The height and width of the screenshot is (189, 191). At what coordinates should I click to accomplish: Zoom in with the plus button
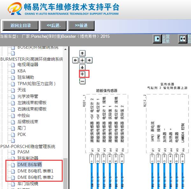(82, 74)
